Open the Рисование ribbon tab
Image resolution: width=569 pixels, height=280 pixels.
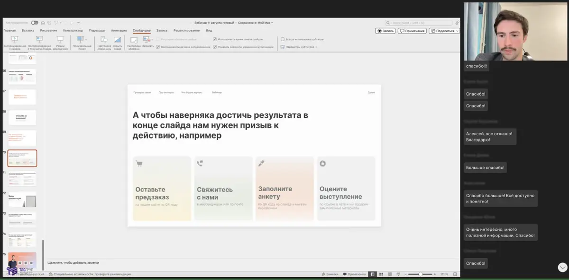pyautogui.click(x=48, y=30)
